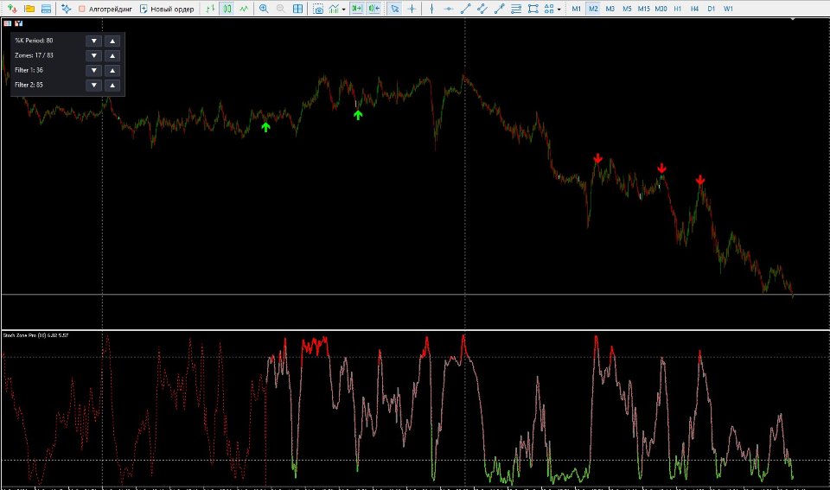The width and height of the screenshot is (830, 490).
Task: Switch chart to bar chart mode
Action: [210, 9]
